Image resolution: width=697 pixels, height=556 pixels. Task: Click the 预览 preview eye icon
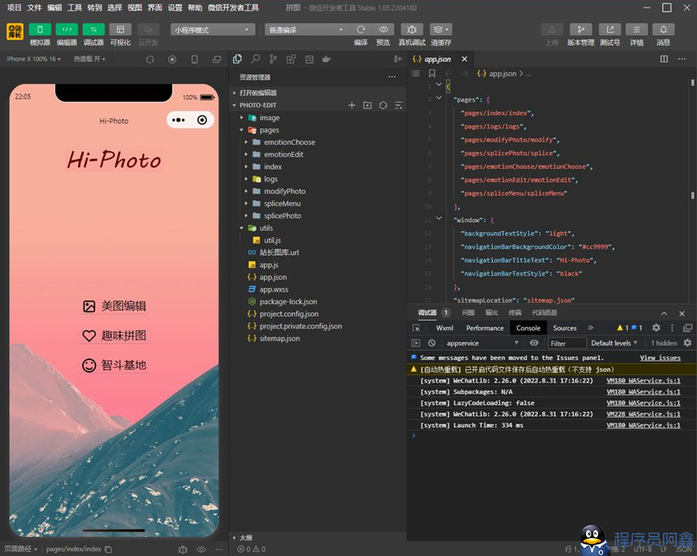pos(383,29)
